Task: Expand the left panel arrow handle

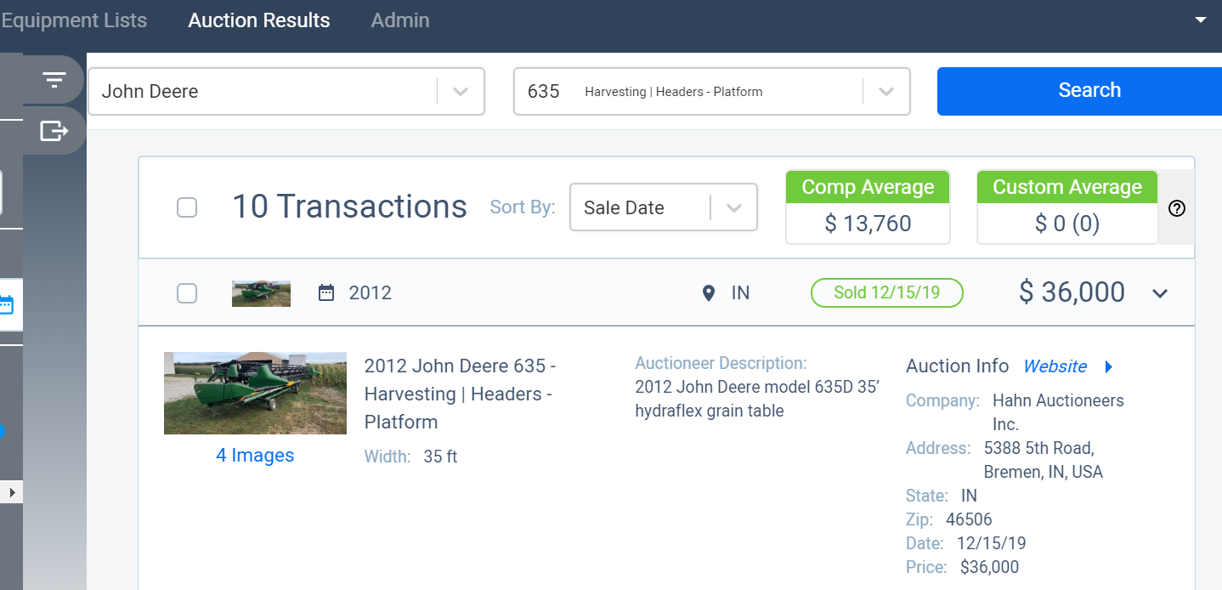Action: pos(11,492)
